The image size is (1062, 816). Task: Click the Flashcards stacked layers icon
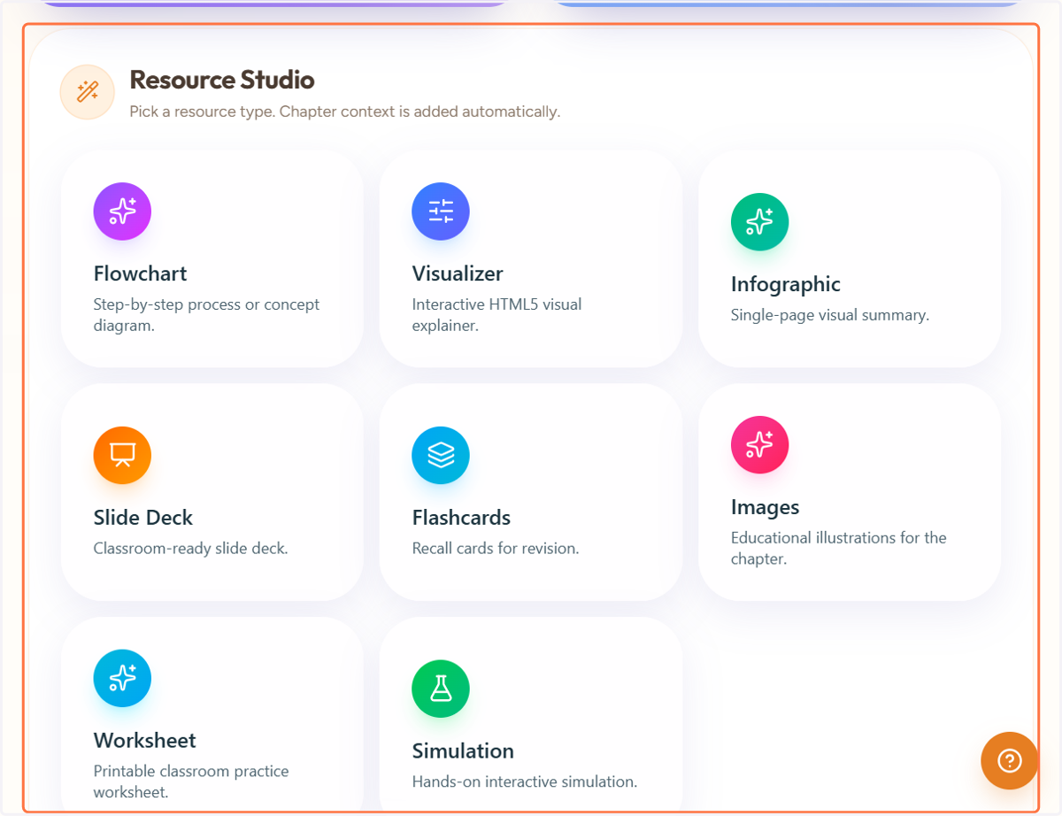(441, 456)
